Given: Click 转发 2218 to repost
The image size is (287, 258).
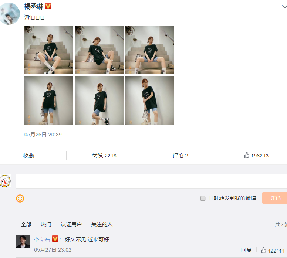Looking at the screenshot, I should [x=104, y=156].
